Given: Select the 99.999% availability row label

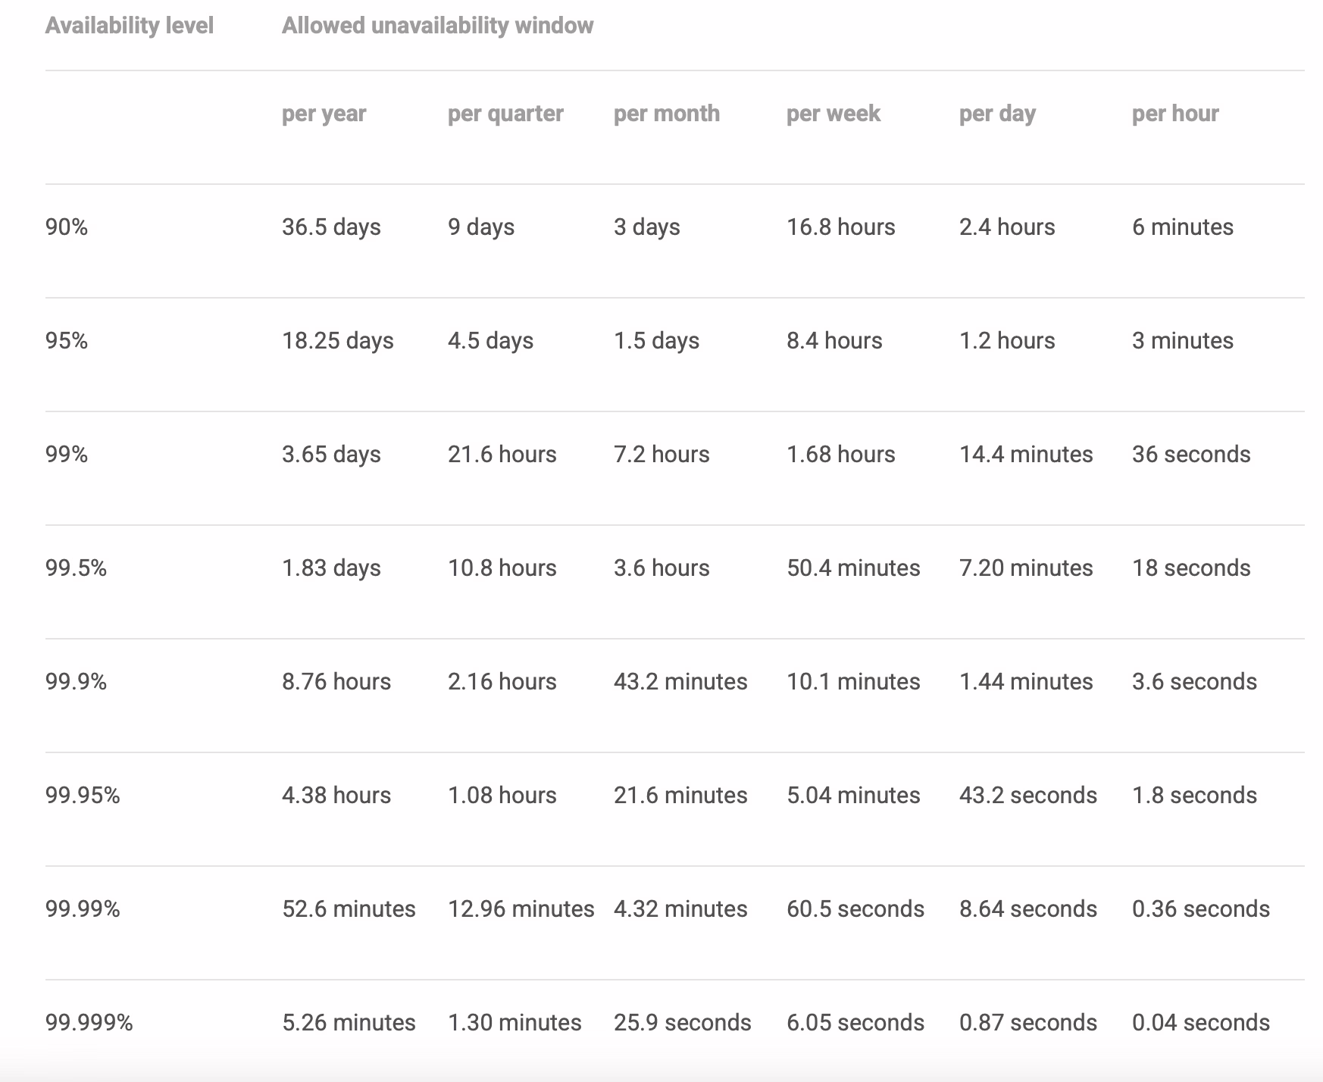Looking at the screenshot, I should pos(89,1023).
